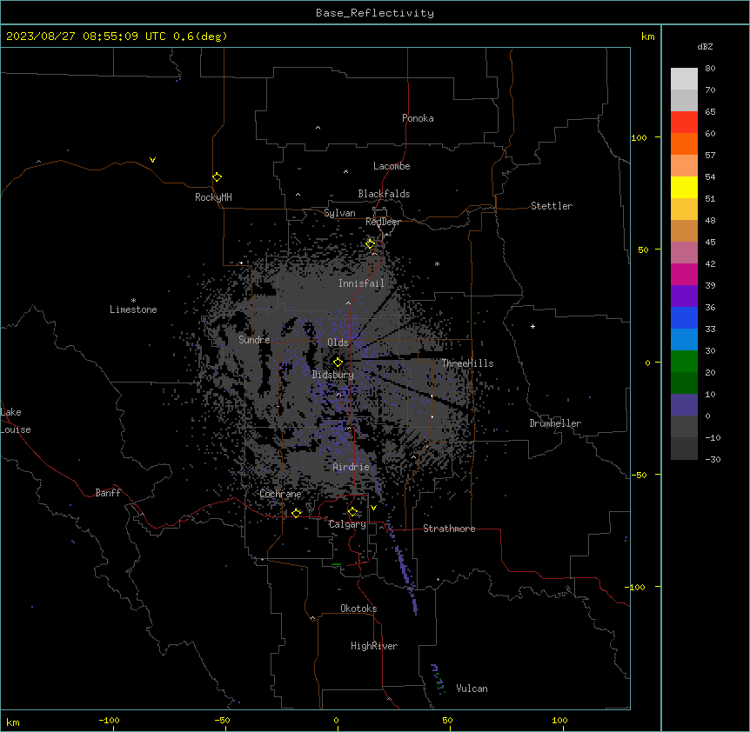This screenshot has height=732, width=750.
Task: Click the Stettler city label
Action: tap(552, 206)
